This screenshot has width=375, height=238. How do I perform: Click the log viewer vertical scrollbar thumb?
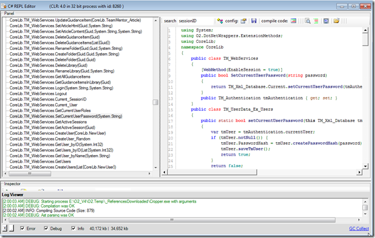coord(365,207)
